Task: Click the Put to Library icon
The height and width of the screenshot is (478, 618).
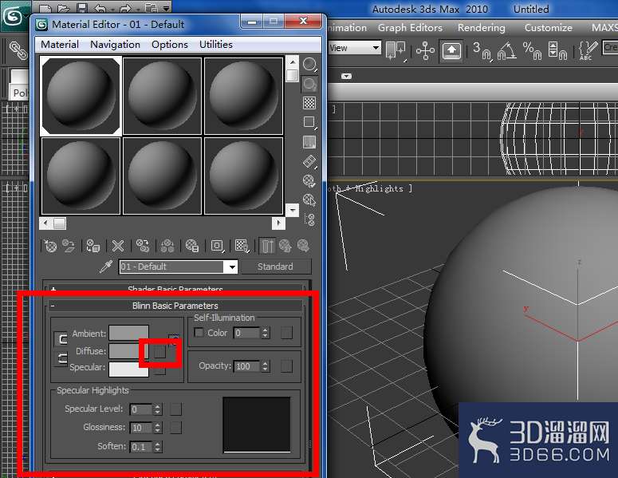Action: (x=192, y=246)
